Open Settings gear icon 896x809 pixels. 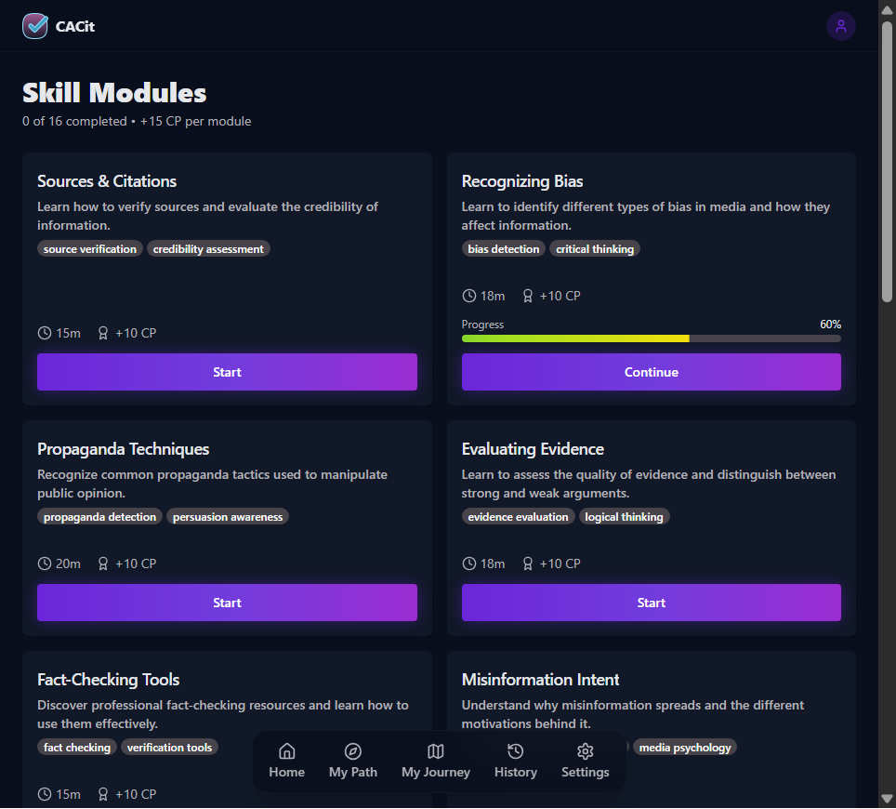(x=586, y=751)
